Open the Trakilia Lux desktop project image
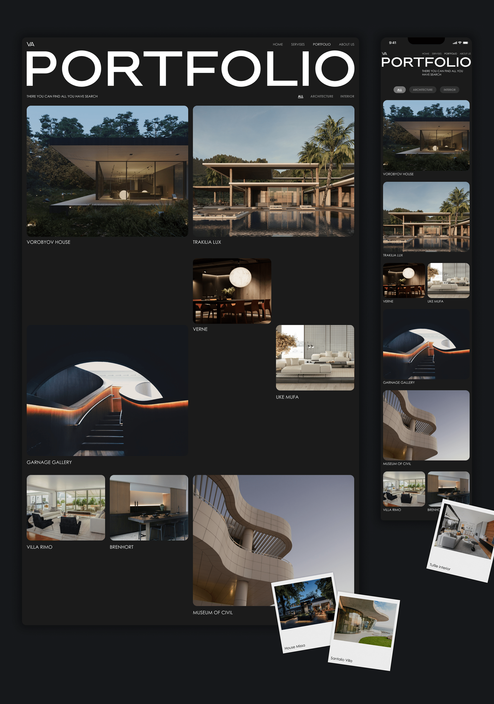Image resolution: width=494 pixels, height=704 pixels. (x=273, y=171)
